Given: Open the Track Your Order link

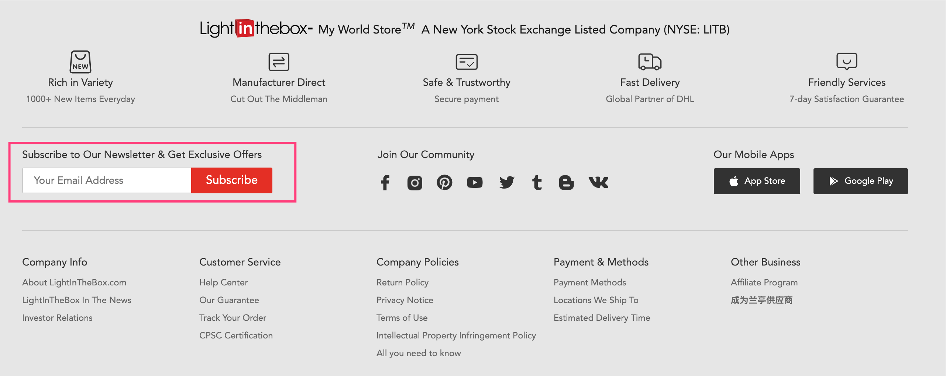Looking at the screenshot, I should [233, 318].
